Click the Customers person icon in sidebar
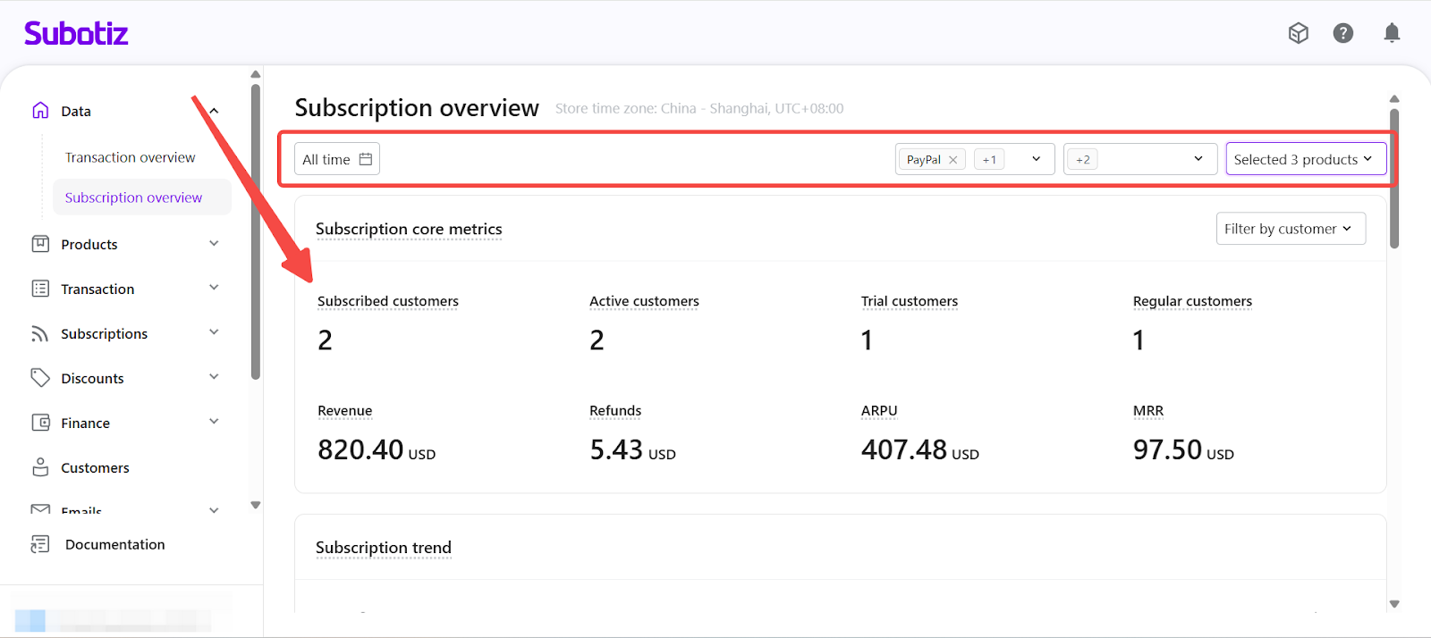This screenshot has width=1431, height=638. (40, 467)
